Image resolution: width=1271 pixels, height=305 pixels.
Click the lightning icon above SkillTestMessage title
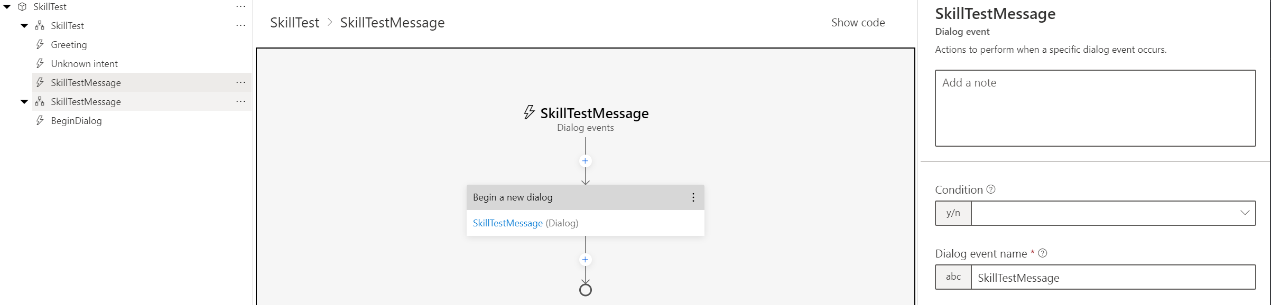528,112
